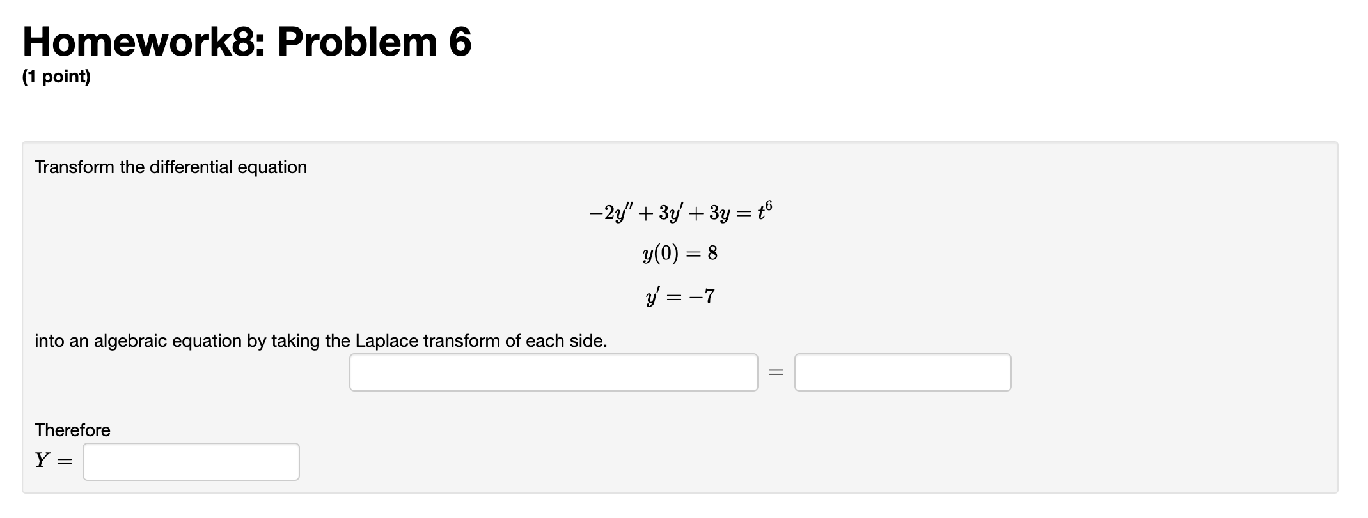The height and width of the screenshot is (518, 1368).
Task: Click the equals sign between answer boxes
Action: click(x=776, y=372)
